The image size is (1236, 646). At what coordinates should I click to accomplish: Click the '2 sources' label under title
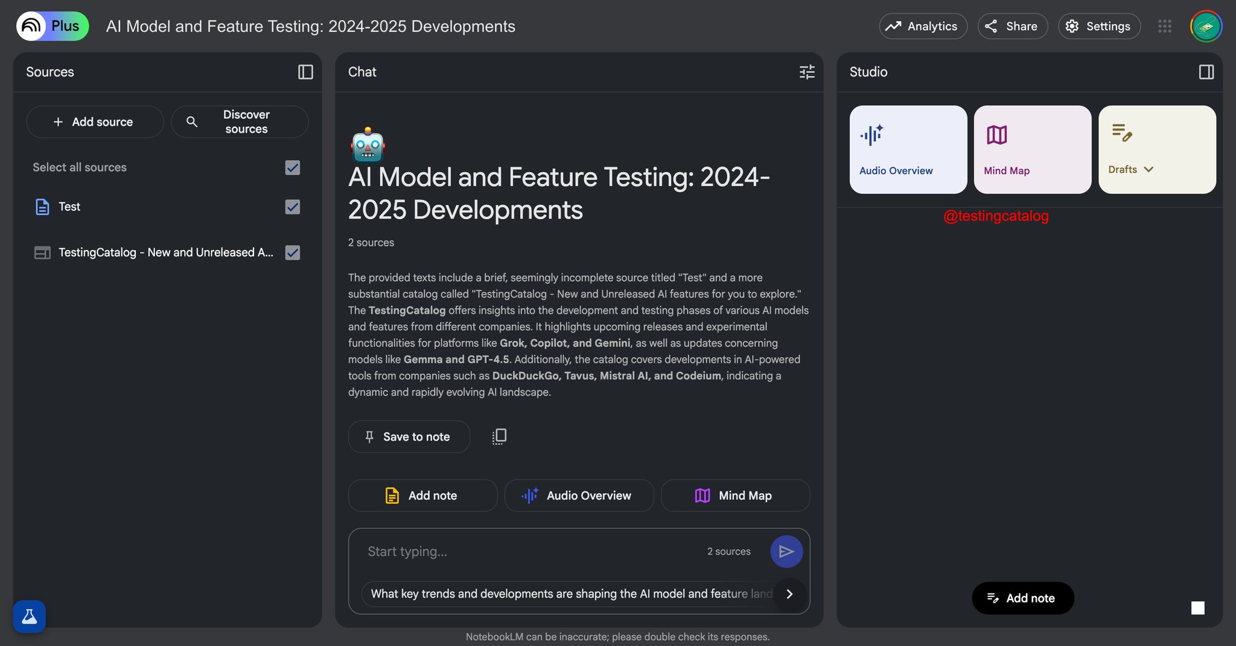coord(371,243)
